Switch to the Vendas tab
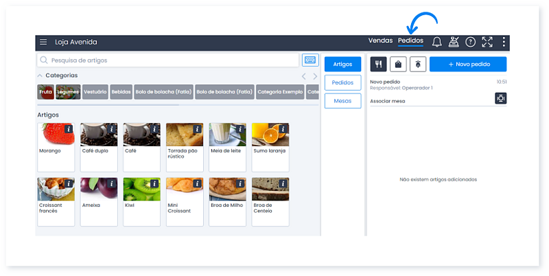Image resolution: width=549 pixels, height=276 pixels. (380, 41)
